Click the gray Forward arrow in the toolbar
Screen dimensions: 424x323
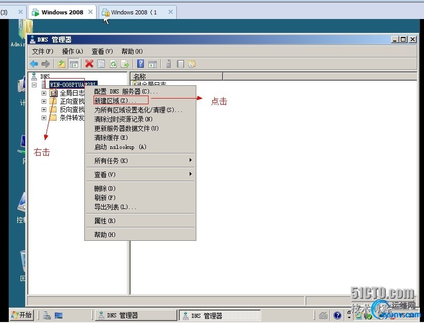pyautogui.click(x=46, y=64)
